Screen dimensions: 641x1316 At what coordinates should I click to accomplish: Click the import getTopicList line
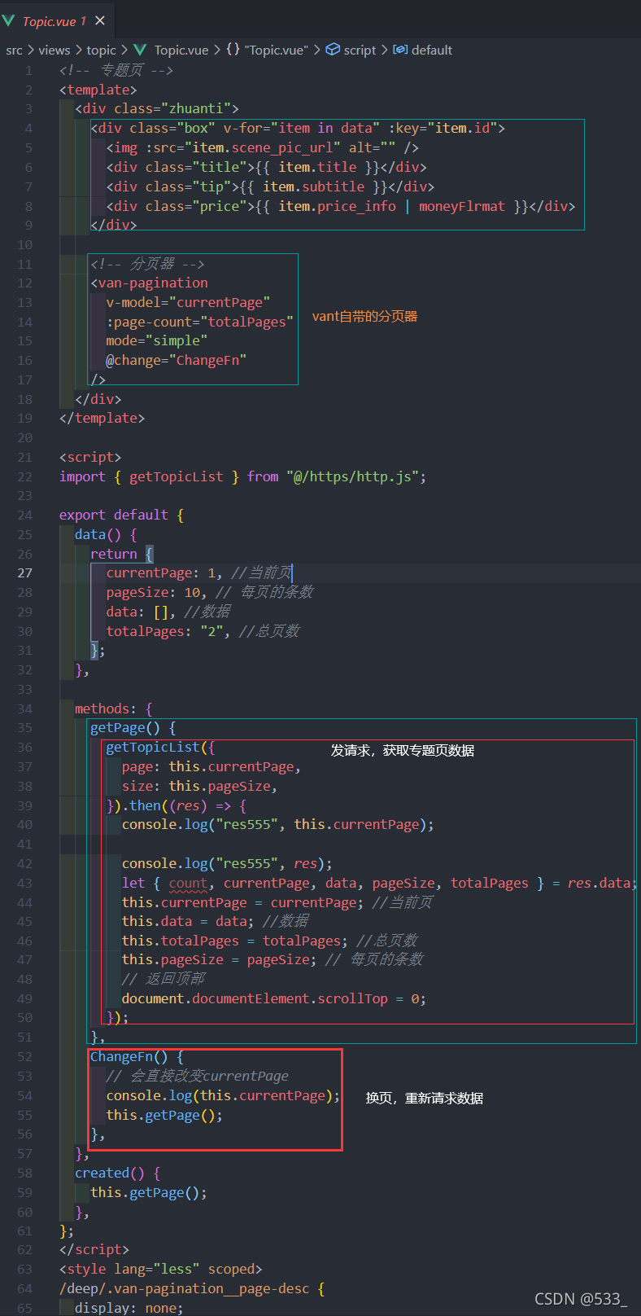[x=242, y=477]
